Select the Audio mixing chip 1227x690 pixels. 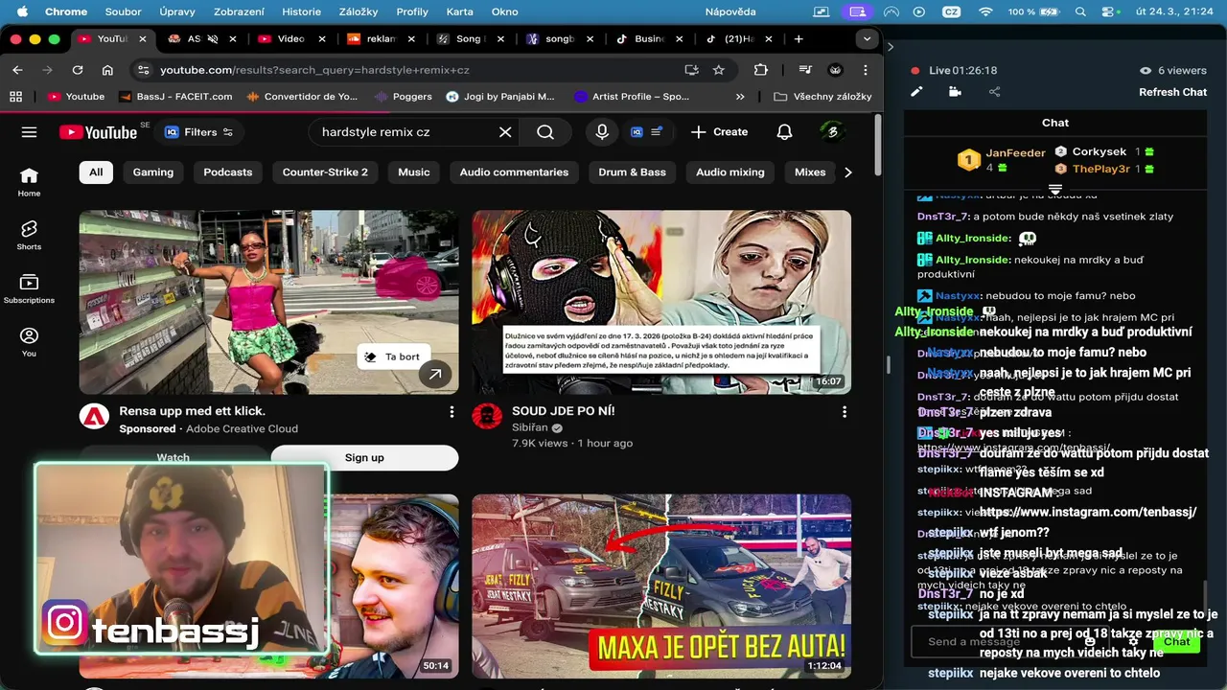click(x=730, y=172)
